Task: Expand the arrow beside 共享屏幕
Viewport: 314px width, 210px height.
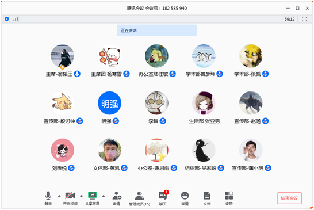Action: pos(104,196)
